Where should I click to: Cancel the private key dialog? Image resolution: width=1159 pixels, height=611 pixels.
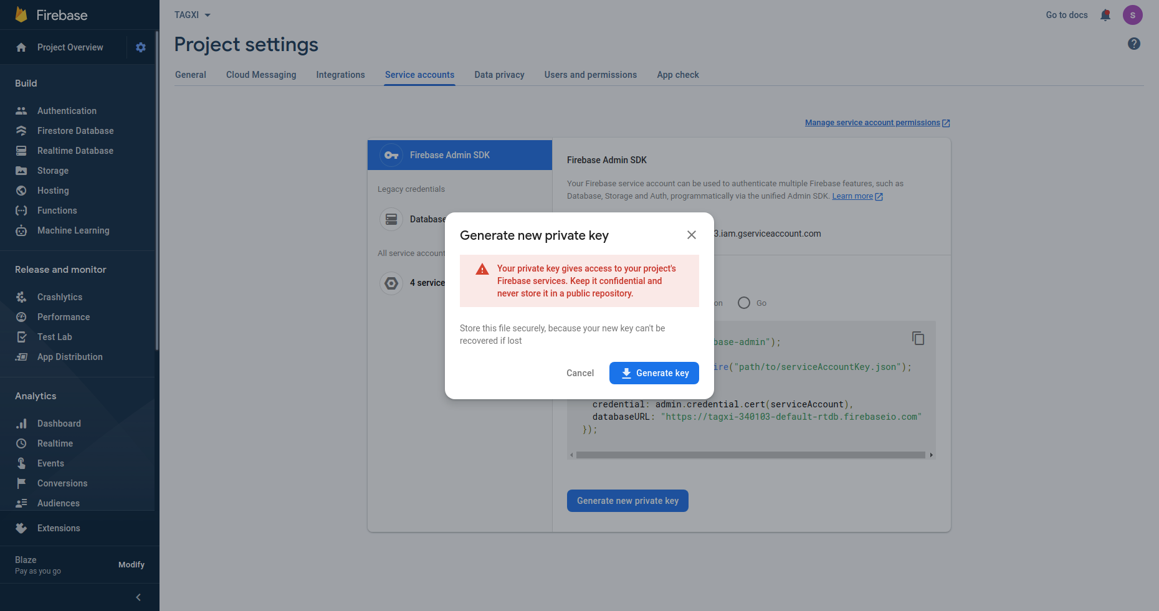(x=579, y=373)
